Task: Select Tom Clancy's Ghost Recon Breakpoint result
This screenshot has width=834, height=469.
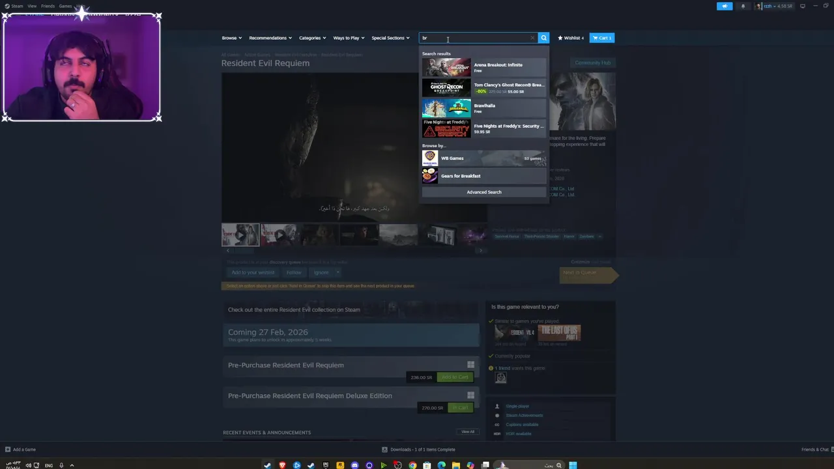Action: click(484, 87)
